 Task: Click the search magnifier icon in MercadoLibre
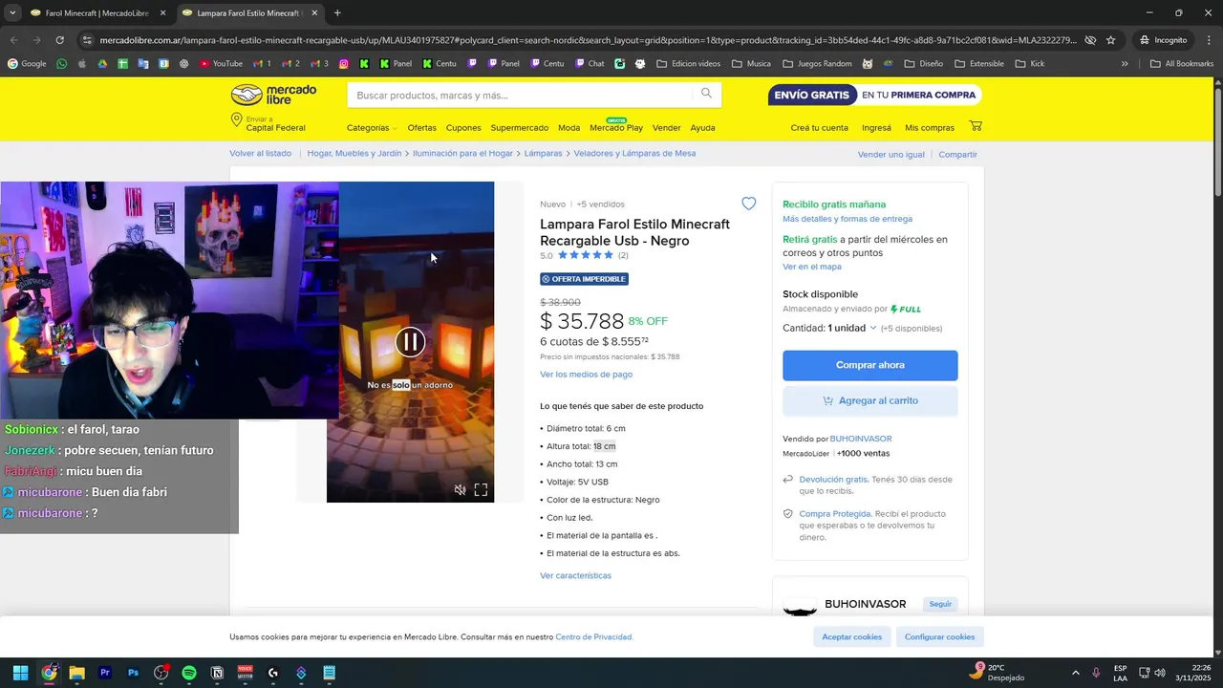(706, 94)
